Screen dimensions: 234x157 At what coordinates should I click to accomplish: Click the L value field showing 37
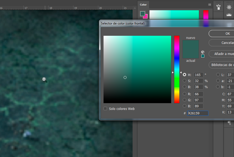click(x=230, y=75)
